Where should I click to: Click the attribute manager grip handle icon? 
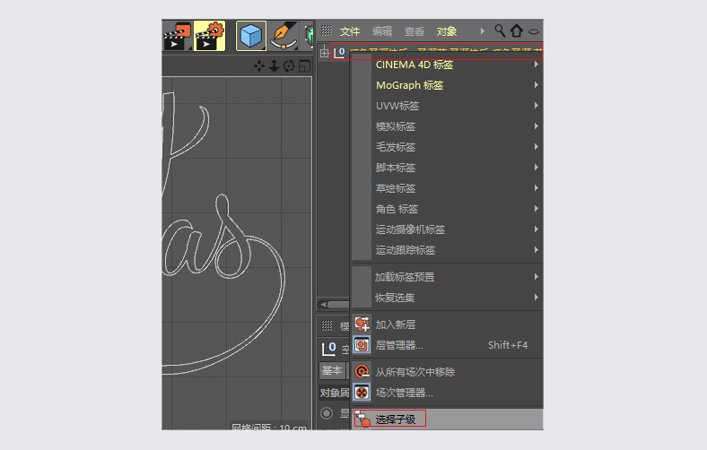pyautogui.click(x=327, y=325)
